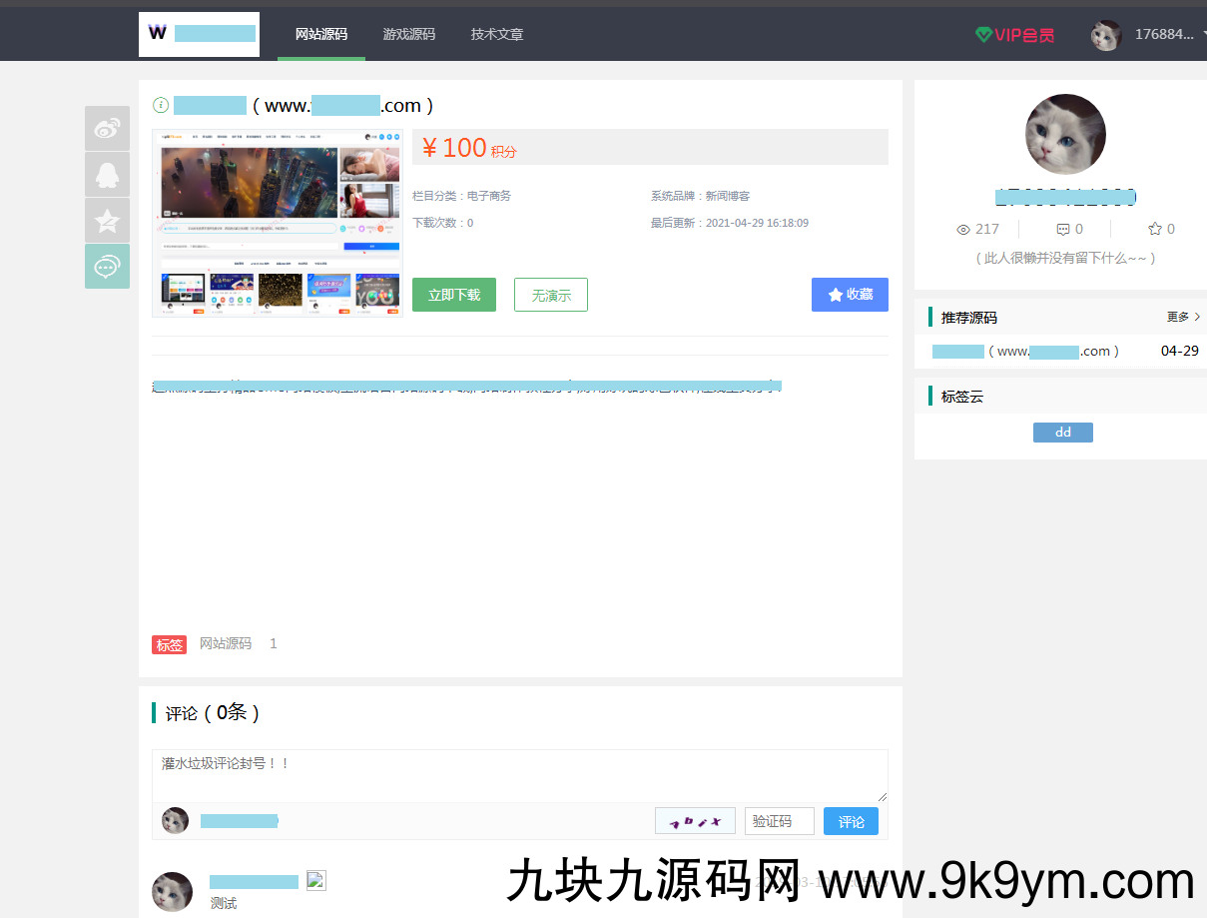This screenshot has width=1207, height=918.
Task: Click the green 立即下载 download button
Action: (x=454, y=294)
